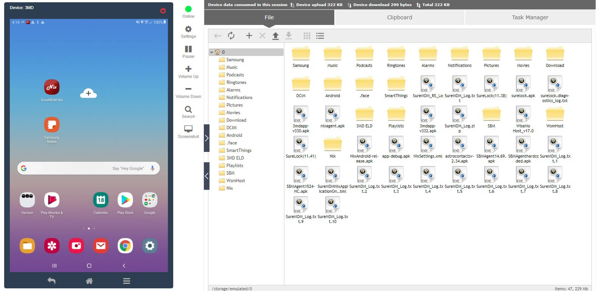This screenshot has height=291, width=596.
Task: Select the nixagent.apk file
Action: 333,118
